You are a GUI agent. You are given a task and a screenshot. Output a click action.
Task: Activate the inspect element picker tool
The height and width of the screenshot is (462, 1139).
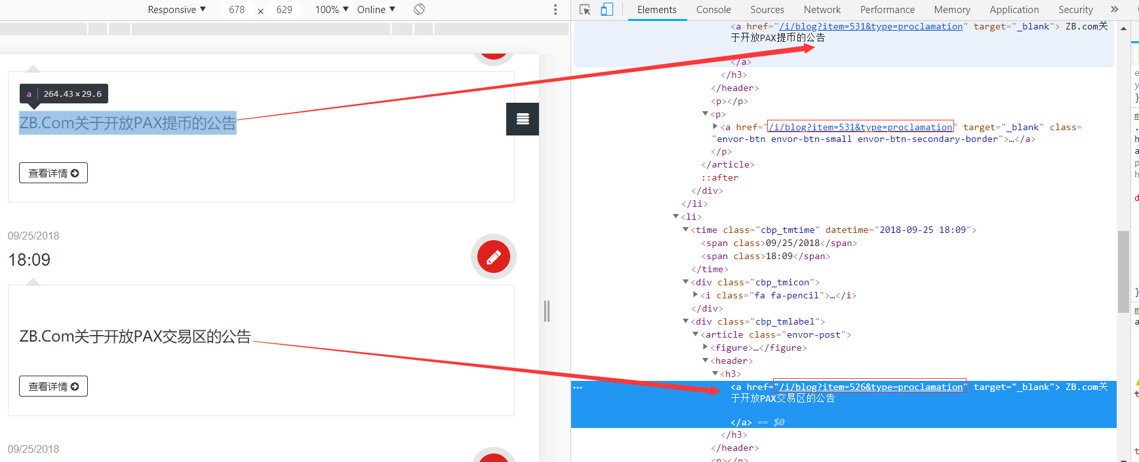point(585,9)
